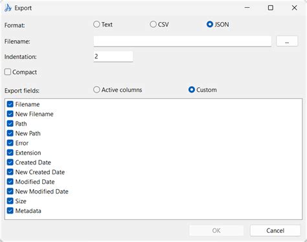Click the Indentation value field
The height and width of the screenshot is (242, 307).
tap(113, 56)
